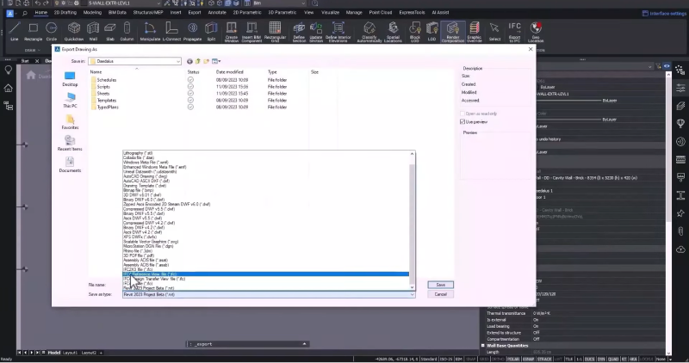Choose the Column tool
689x363 pixels.
tap(127, 32)
